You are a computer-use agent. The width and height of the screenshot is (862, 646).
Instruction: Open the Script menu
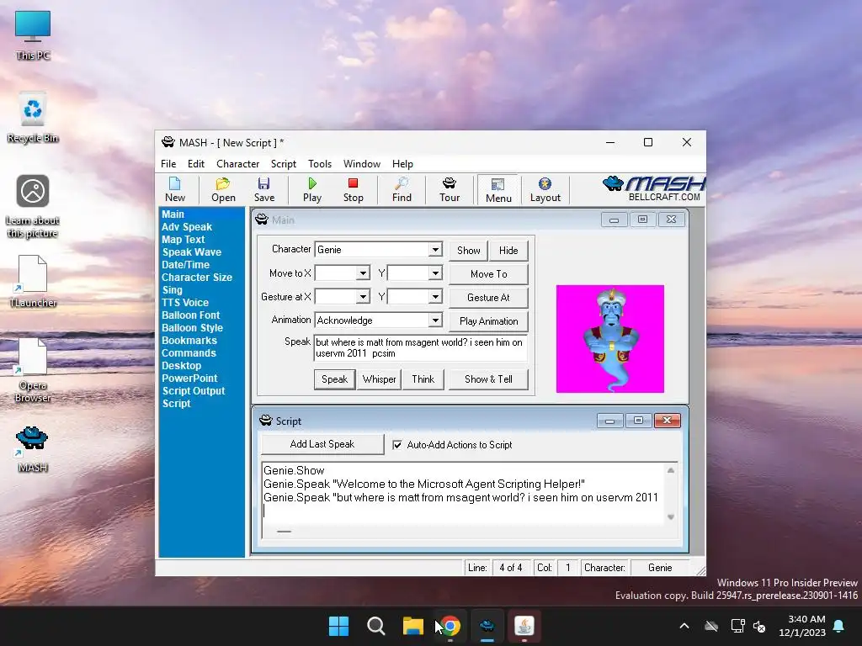point(283,164)
